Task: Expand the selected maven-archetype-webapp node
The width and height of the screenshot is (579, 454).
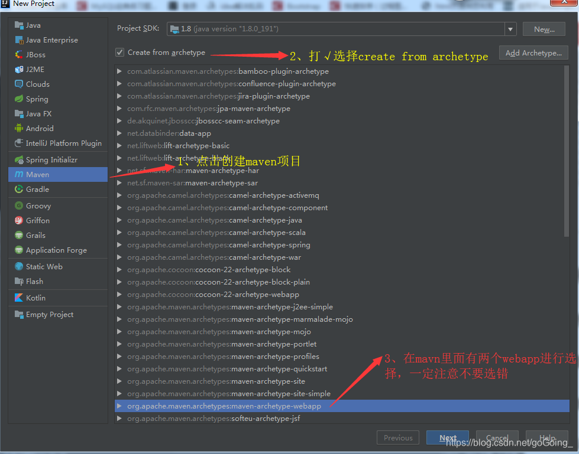Action: coord(119,406)
